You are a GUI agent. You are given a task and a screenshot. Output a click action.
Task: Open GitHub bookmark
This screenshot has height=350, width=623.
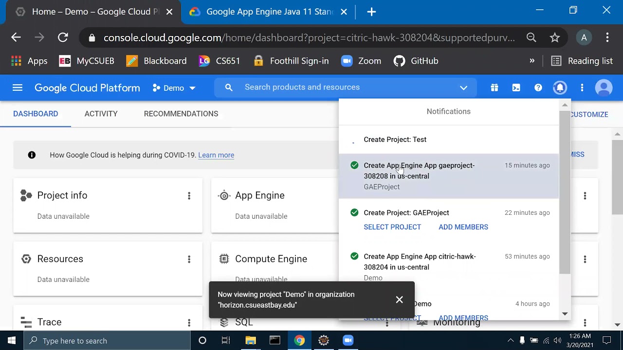coord(416,61)
